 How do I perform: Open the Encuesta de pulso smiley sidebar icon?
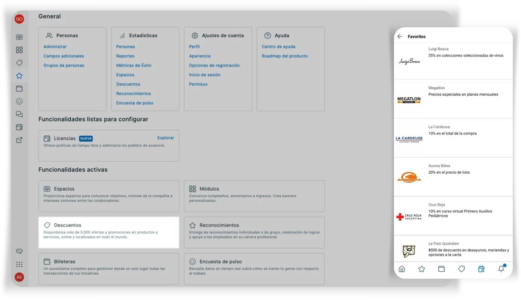tap(19, 101)
